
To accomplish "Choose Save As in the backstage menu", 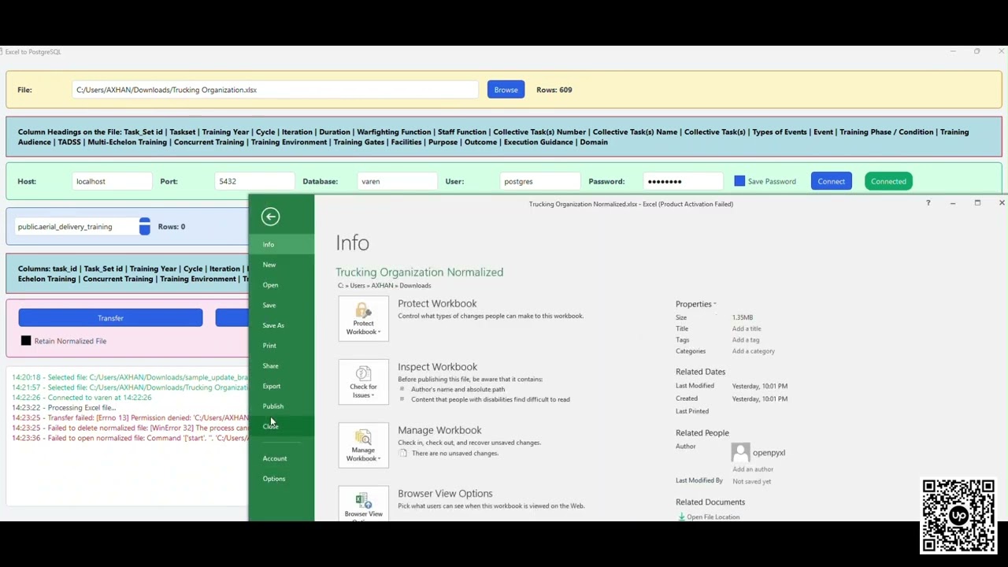I will [x=281, y=325].
